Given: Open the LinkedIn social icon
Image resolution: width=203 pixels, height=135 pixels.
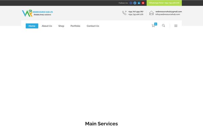Looking at the screenshot, I should pos(139,3).
